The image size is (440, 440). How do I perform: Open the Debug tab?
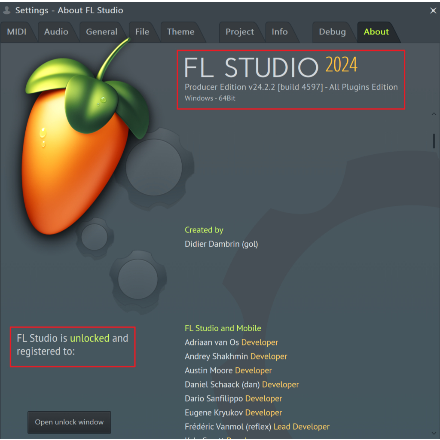coord(332,32)
